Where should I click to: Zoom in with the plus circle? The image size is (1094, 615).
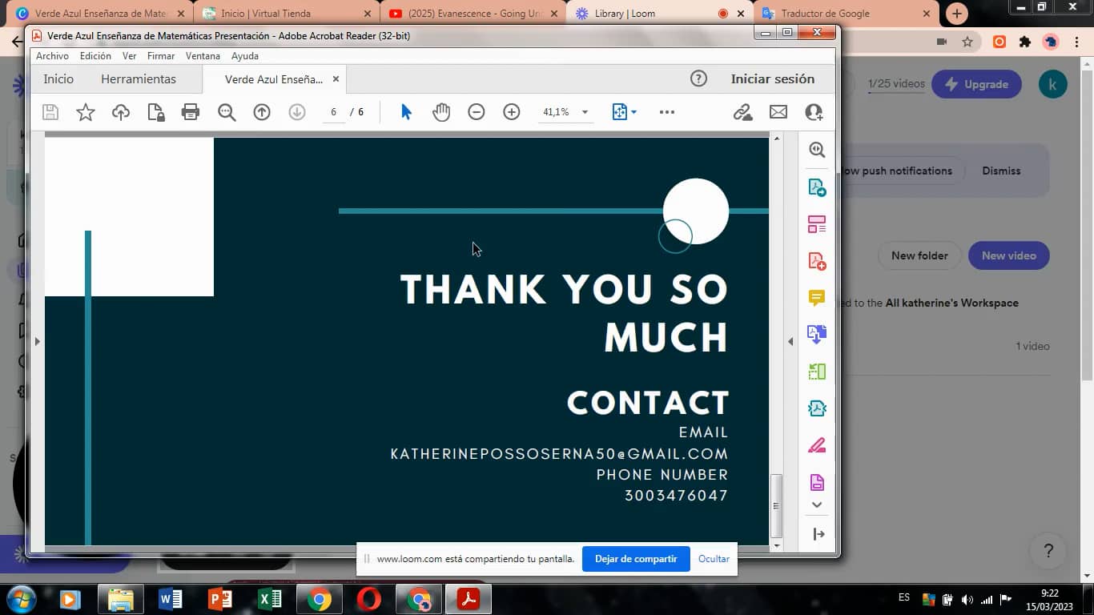click(x=512, y=112)
